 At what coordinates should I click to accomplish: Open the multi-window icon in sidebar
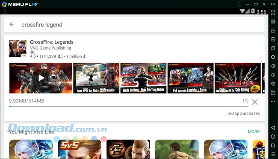pos(273,48)
